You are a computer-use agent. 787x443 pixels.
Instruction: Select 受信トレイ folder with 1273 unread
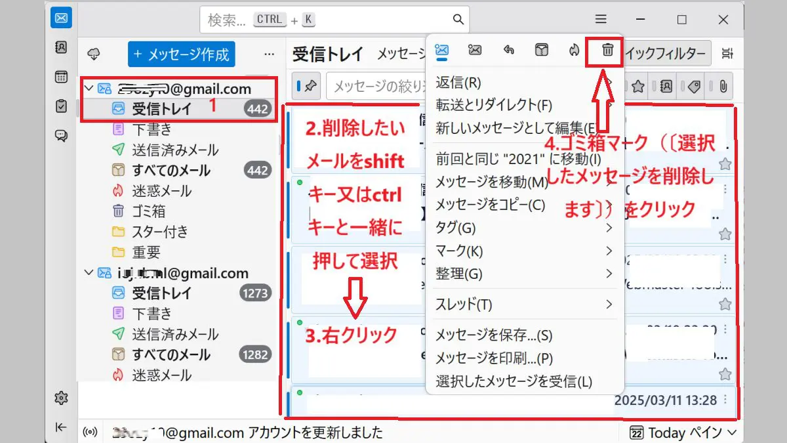(177, 293)
